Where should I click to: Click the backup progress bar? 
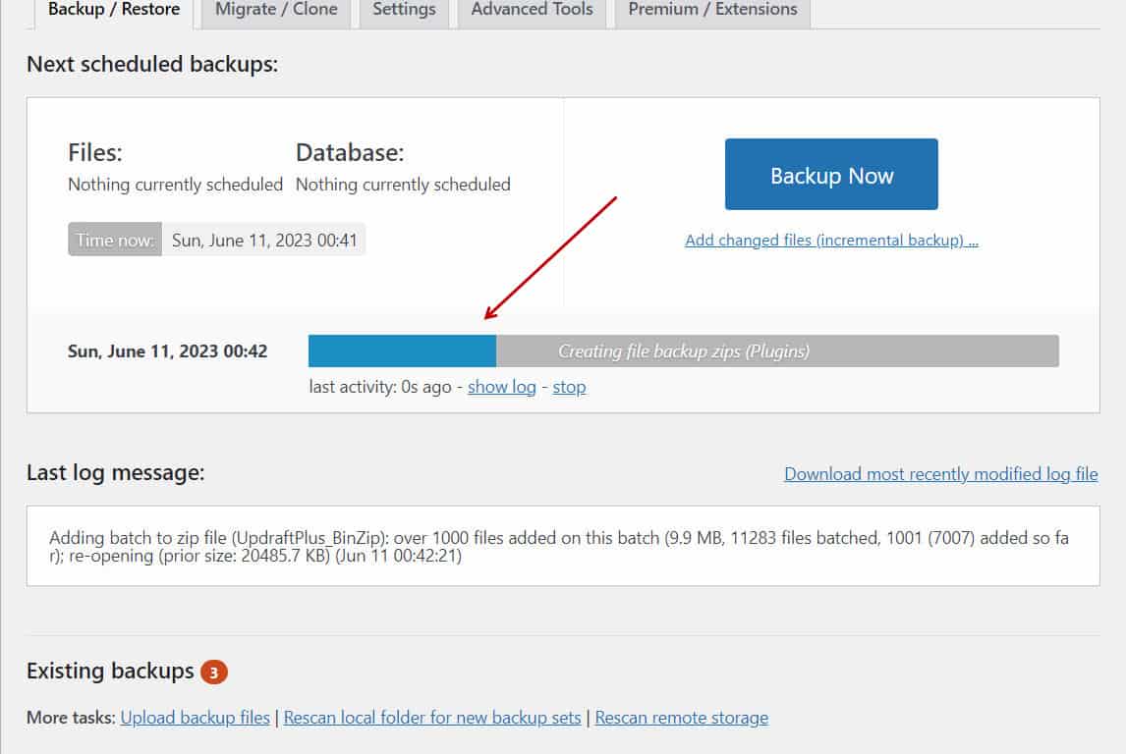403,350
